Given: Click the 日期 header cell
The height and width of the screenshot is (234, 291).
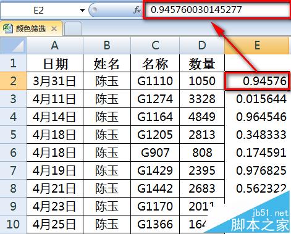Looking at the screenshot, I should tap(55, 63).
